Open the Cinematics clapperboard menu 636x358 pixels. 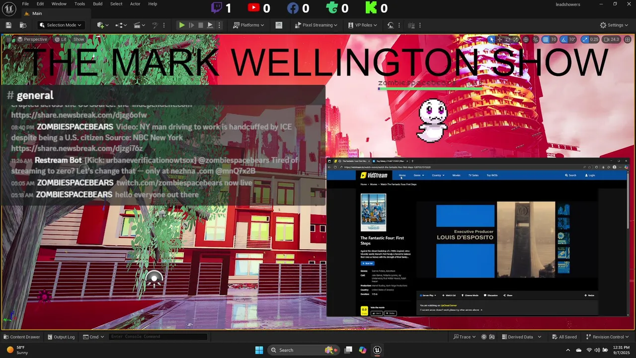coord(139,25)
